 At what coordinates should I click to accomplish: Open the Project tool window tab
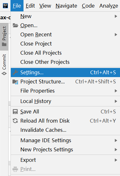click(x=4, y=37)
